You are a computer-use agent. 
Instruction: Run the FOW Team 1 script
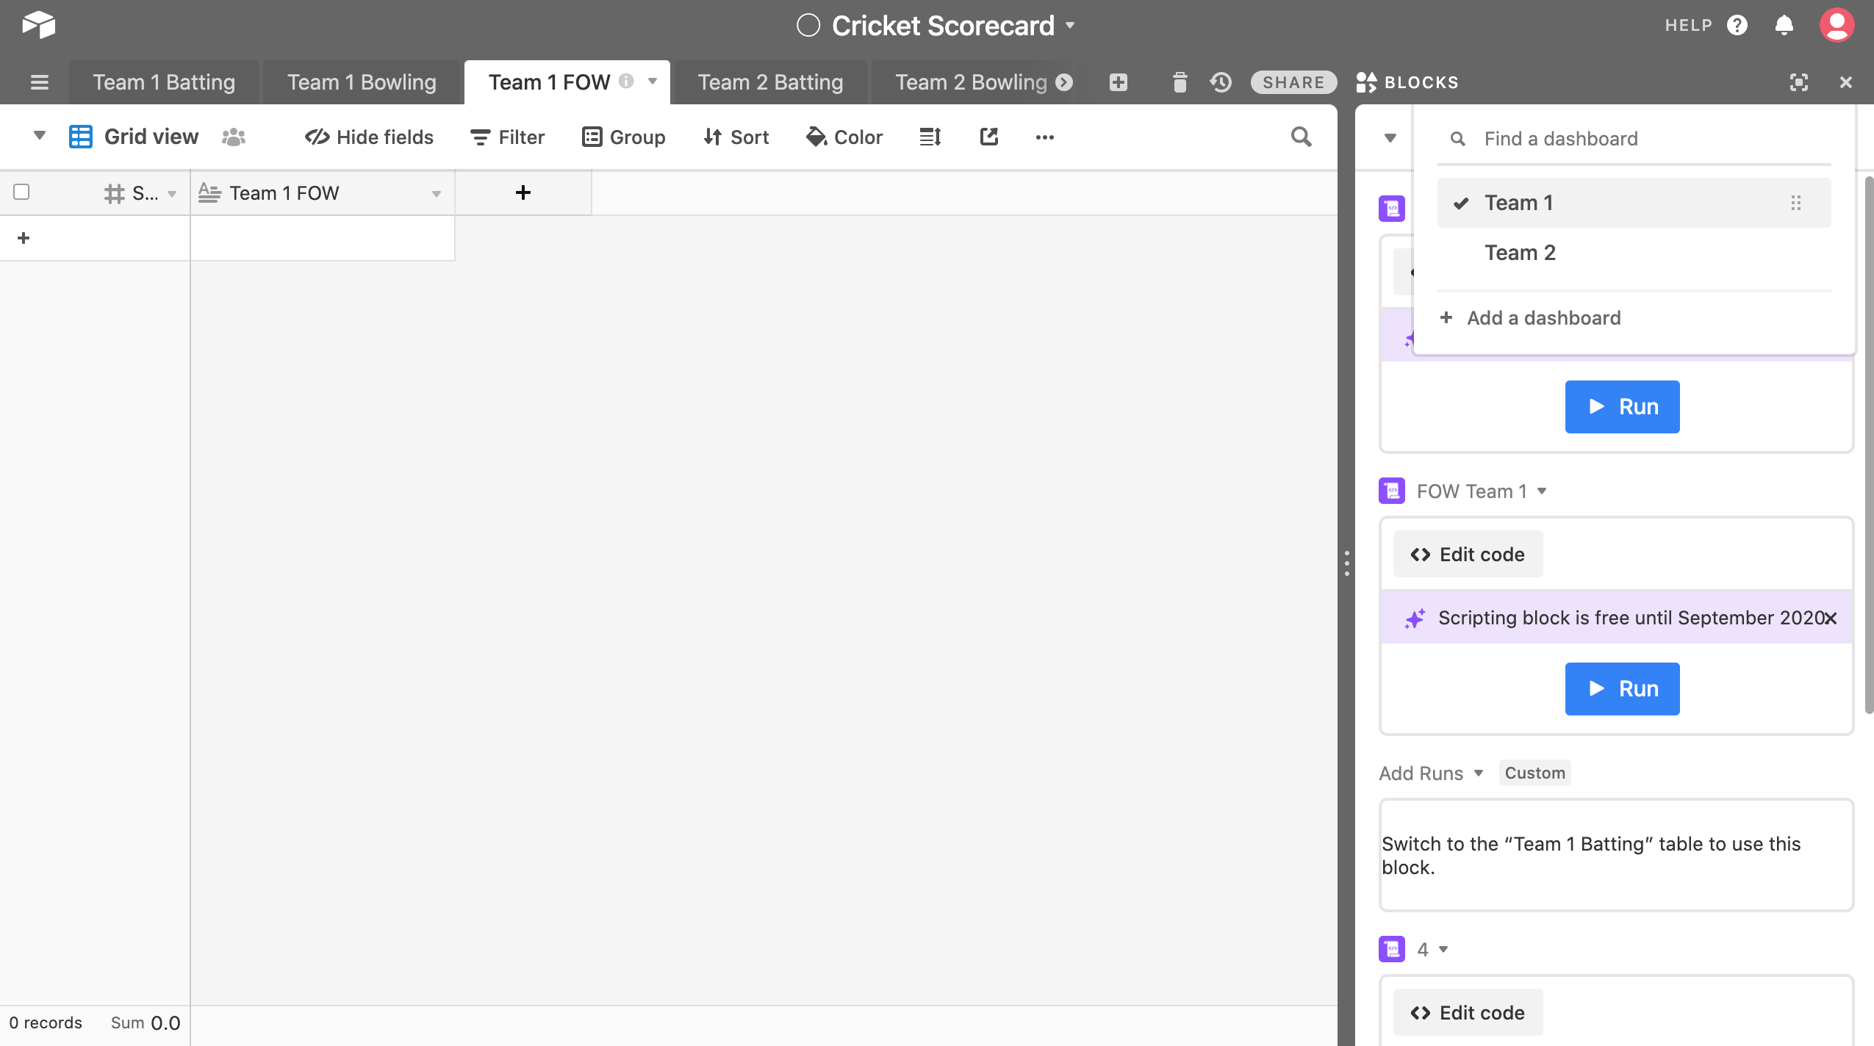[x=1622, y=688]
